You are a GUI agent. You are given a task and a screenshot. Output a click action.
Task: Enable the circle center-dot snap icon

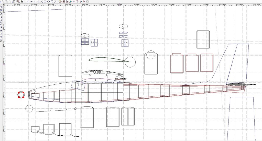(45, 1)
